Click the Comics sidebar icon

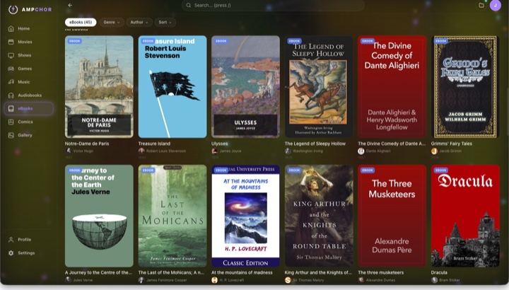click(11, 122)
